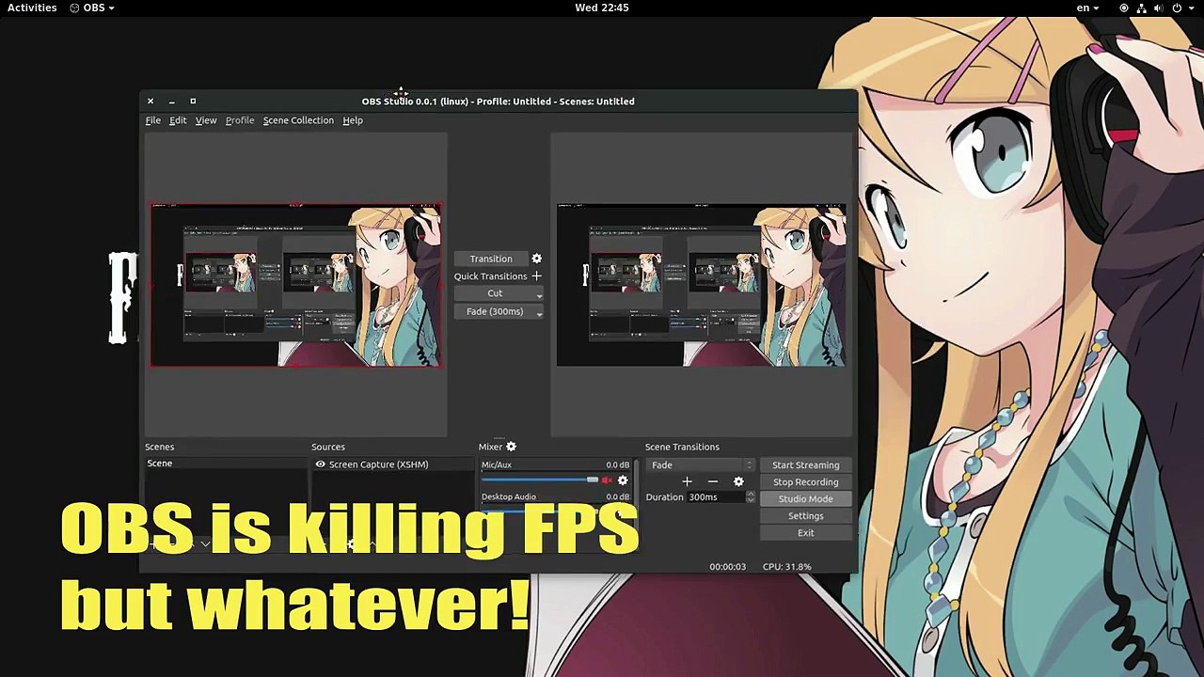
Task: Click the Wed 22:45 clock in top bar
Action: 602,8
